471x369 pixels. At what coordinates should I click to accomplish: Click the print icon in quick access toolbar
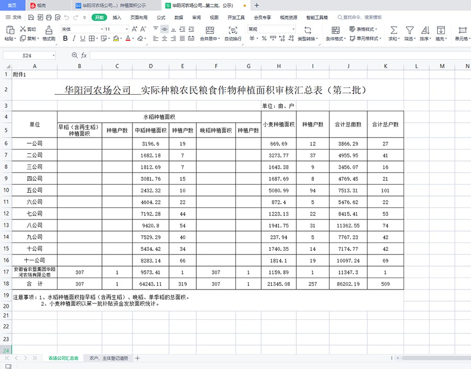click(x=49, y=17)
